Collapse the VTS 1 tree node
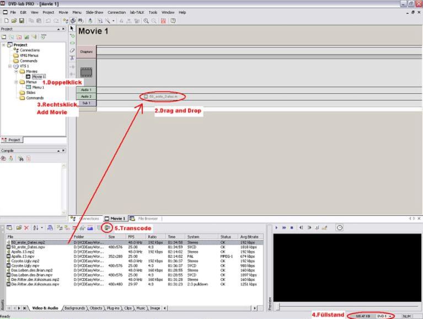 point(11,66)
